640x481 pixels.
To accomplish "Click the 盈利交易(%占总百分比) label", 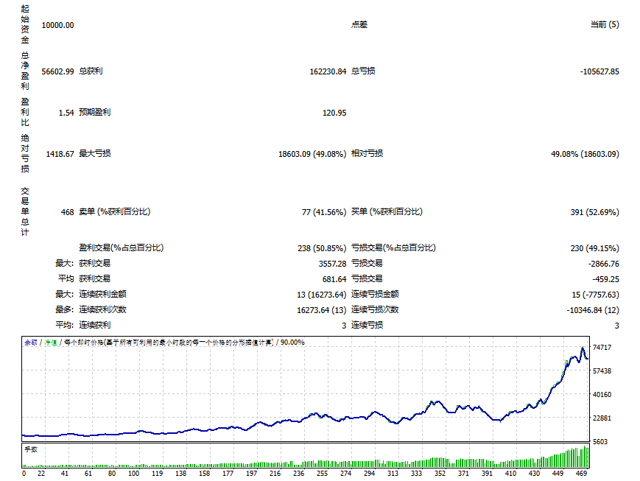I will 122,247.
